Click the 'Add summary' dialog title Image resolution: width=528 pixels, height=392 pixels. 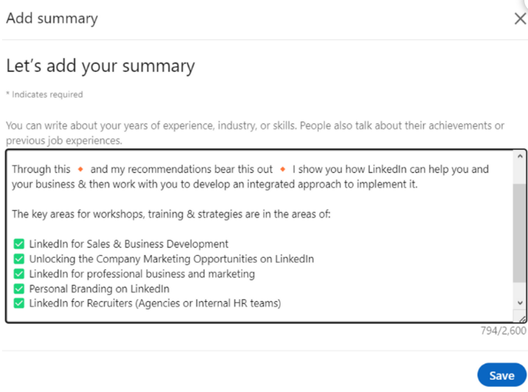point(52,18)
